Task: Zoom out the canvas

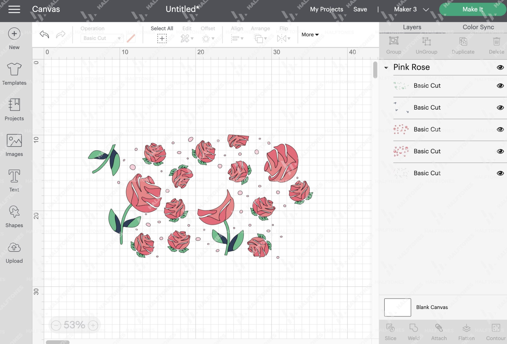Action: point(56,325)
